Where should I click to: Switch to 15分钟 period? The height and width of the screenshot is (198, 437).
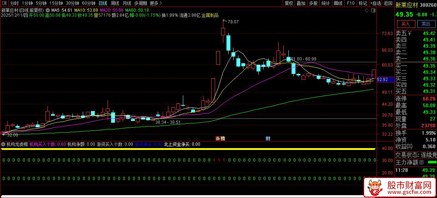click(56, 3)
